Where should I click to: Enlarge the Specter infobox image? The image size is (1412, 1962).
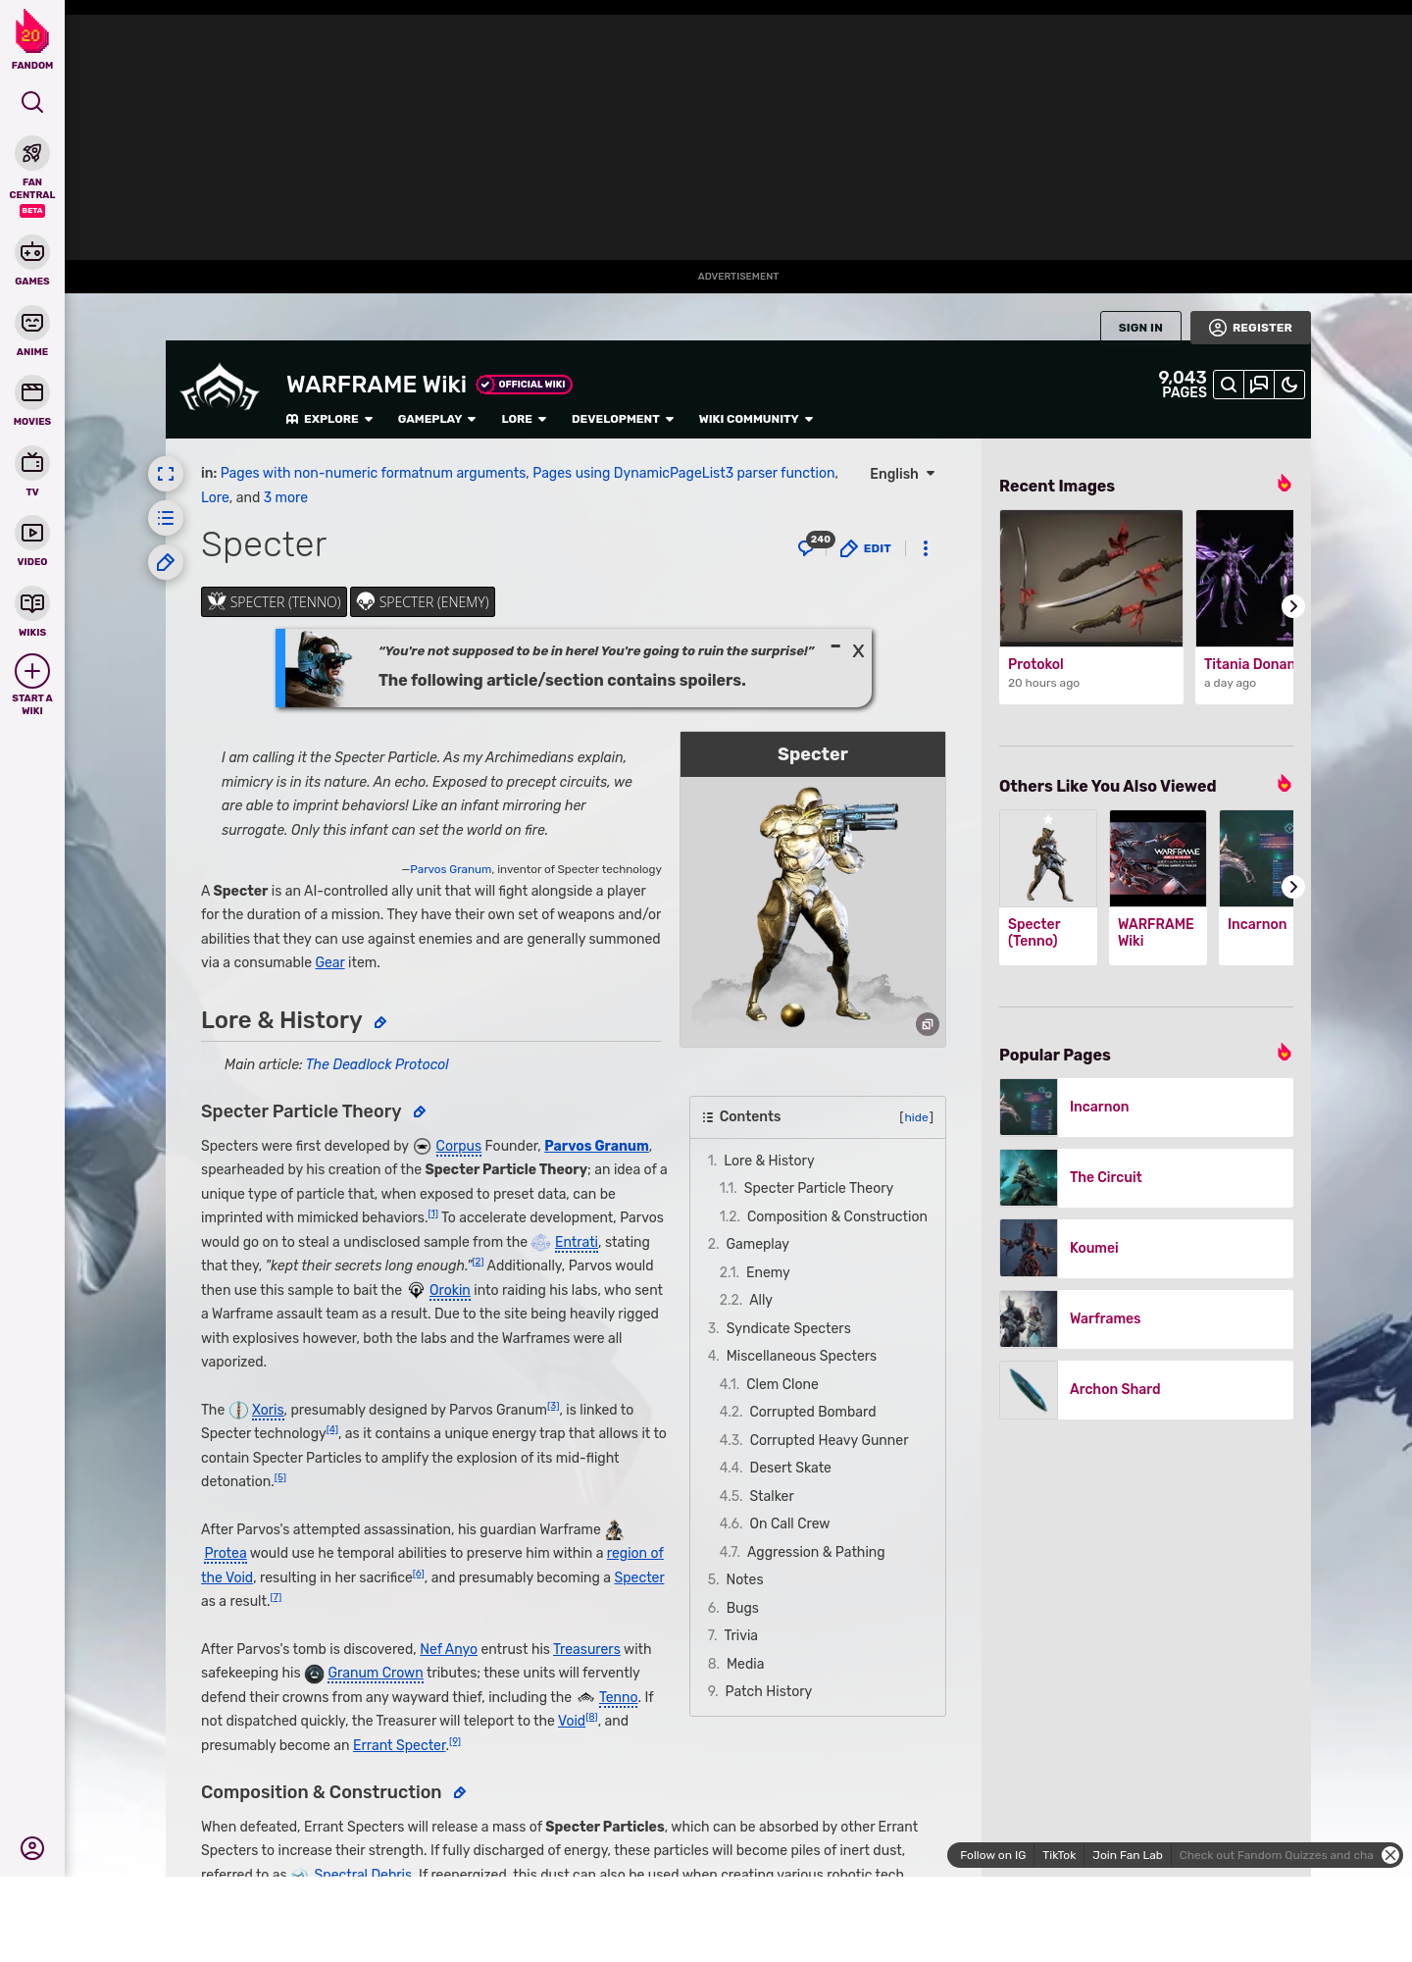pos(928,1024)
